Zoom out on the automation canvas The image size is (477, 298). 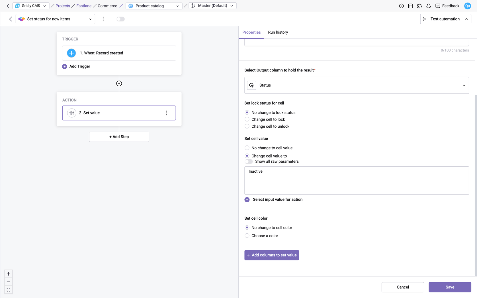(9, 282)
